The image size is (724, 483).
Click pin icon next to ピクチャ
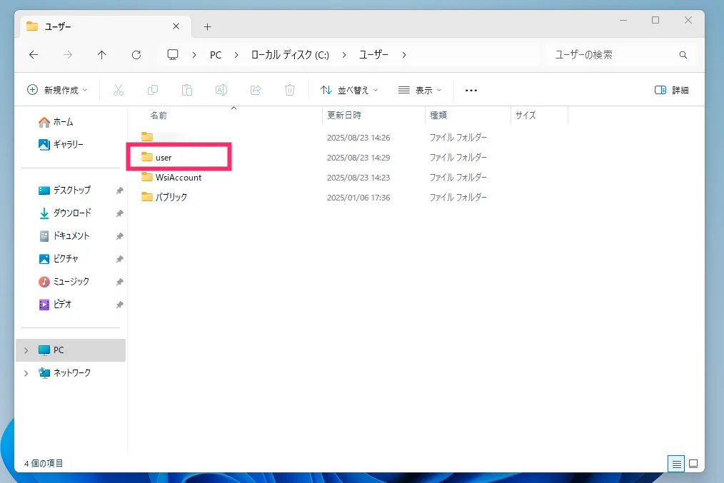[x=119, y=259]
